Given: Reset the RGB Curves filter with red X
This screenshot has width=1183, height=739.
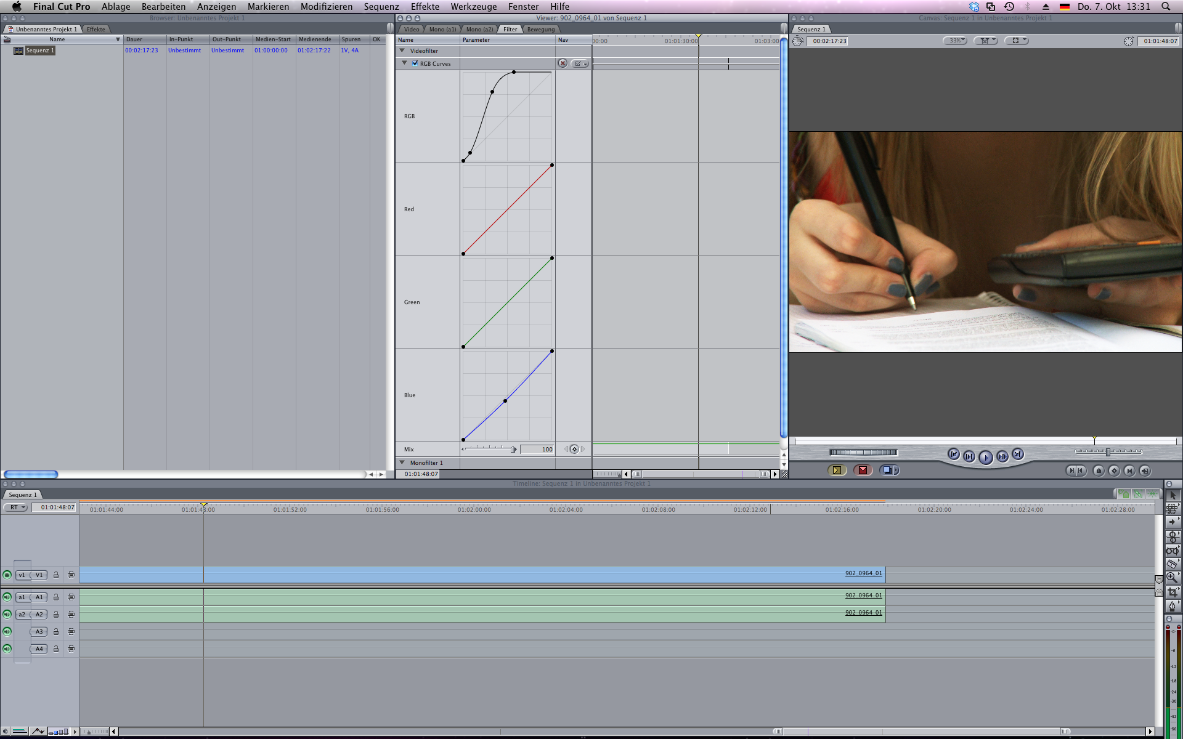Looking at the screenshot, I should click(x=563, y=63).
